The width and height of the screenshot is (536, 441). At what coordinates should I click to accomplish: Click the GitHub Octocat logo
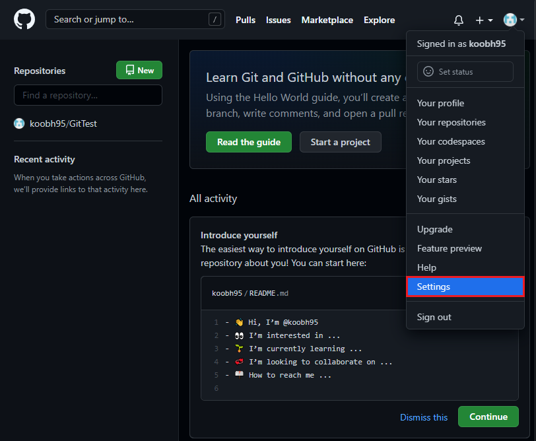tap(24, 19)
